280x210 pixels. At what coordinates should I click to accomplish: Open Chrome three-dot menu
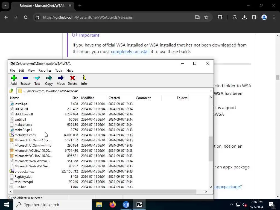274,17
